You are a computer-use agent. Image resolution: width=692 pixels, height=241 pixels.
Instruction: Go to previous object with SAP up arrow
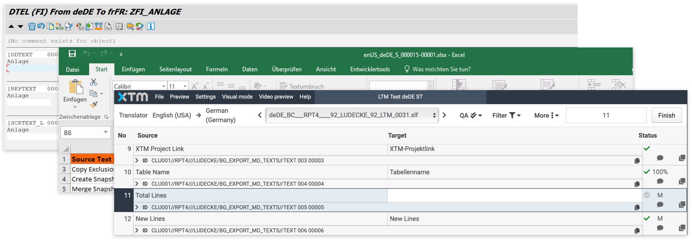pyautogui.click(x=11, y=27)
